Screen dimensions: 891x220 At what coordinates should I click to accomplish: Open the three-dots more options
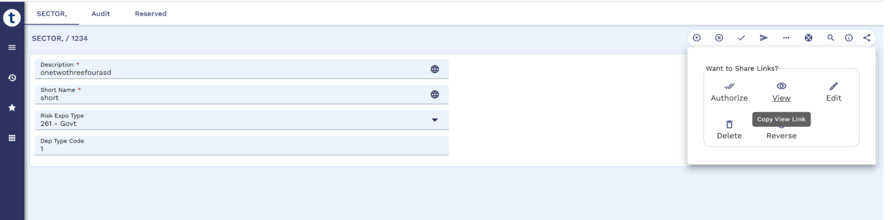coord(786,38)
